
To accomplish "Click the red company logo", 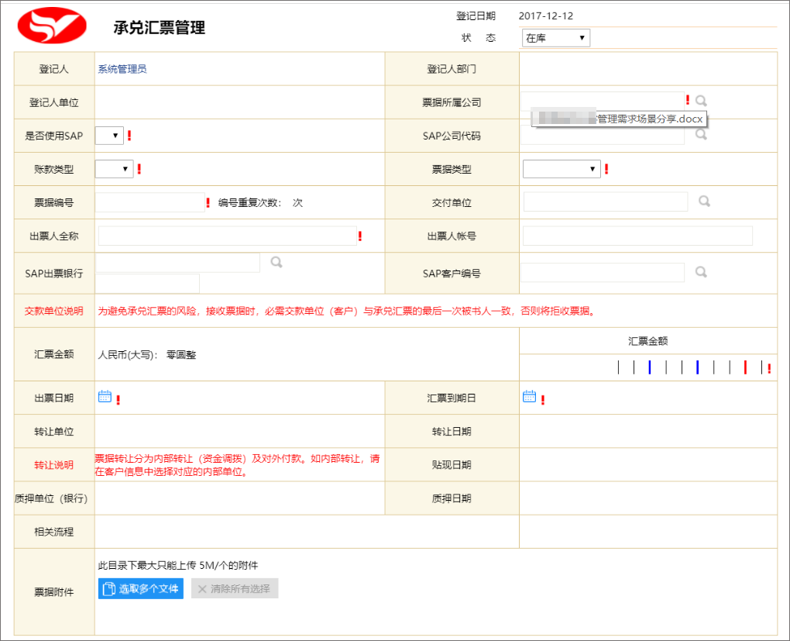I will pos(52,26).
